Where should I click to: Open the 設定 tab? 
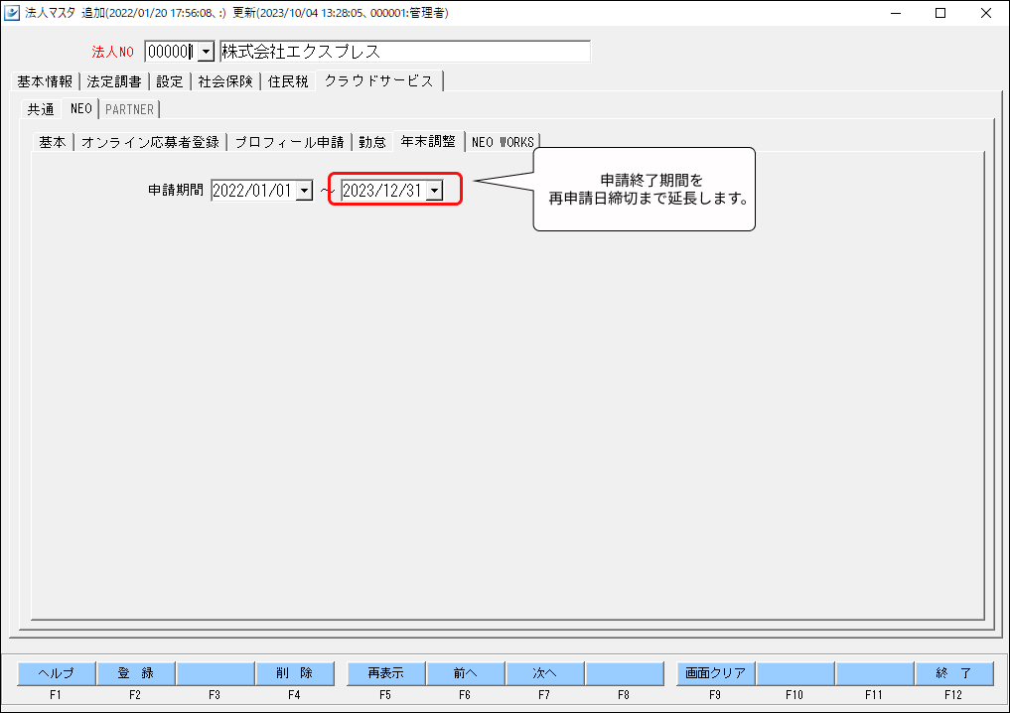[x=170, y=81]
